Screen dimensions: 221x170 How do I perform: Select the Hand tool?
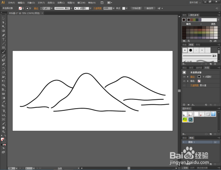pyautogui.click(x=4, y=128)
